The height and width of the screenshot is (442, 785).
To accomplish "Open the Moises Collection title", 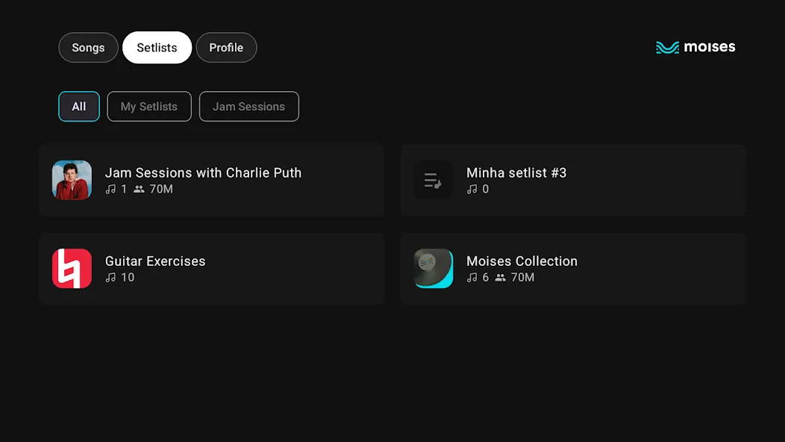I will pos(522,261).
